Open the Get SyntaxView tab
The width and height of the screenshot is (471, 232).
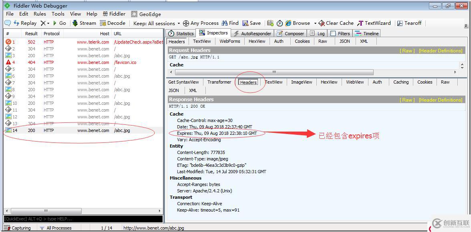click(x=183, y=82)
